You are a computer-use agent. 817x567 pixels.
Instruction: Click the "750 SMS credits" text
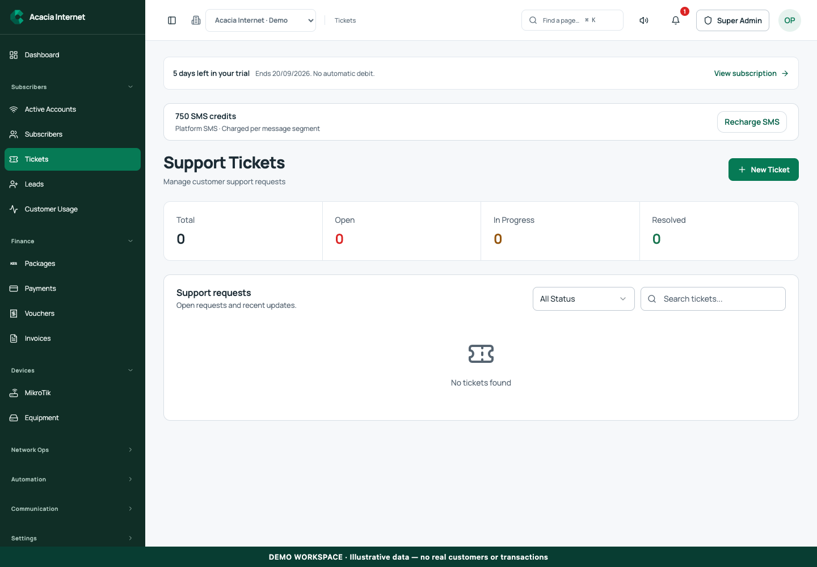pyautogui.click(x=205, y=116)
